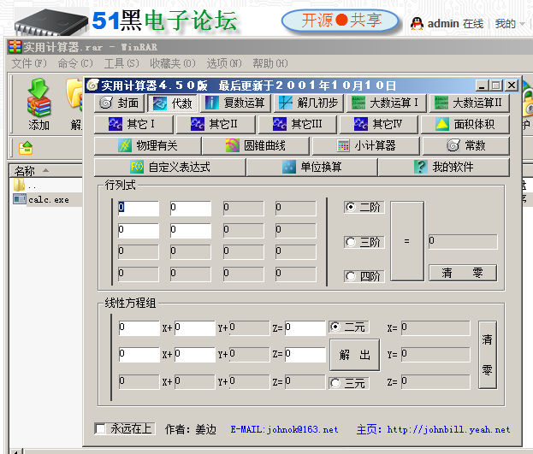Open WinRAR 选项(N) menu
The image size is (533, 454).
click(224, 63)
